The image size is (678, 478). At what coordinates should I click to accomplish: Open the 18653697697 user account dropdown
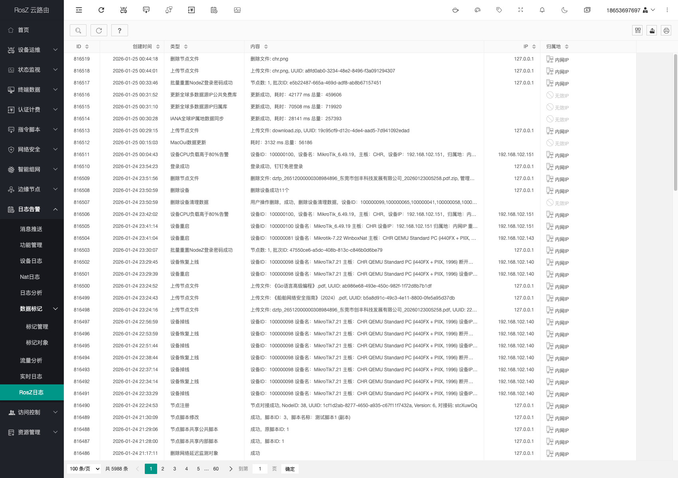coord(630,10)
